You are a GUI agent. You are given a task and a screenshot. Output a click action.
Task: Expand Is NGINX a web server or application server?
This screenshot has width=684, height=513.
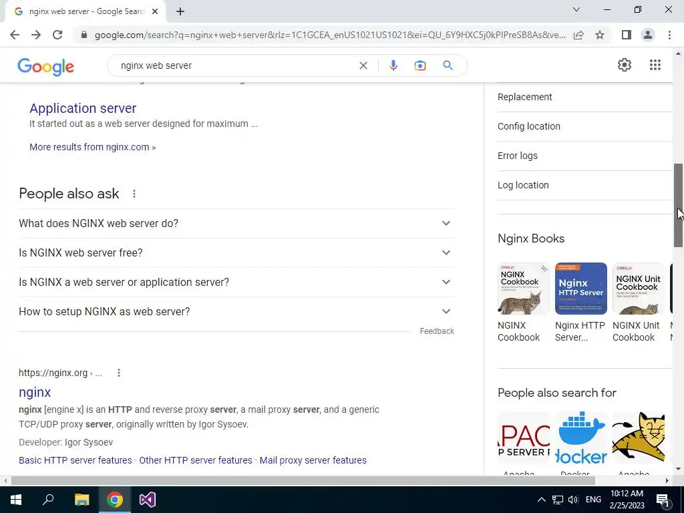(x=236, y=283)
